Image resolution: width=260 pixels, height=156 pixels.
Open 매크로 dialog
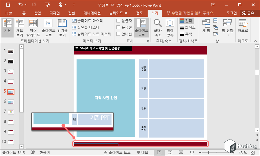pyautogui.click(x=243, y=26)
